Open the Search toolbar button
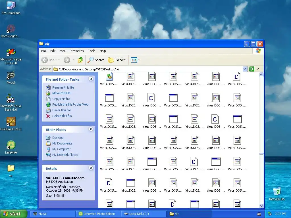Screen dimensions: 291x218 point(96,60)
